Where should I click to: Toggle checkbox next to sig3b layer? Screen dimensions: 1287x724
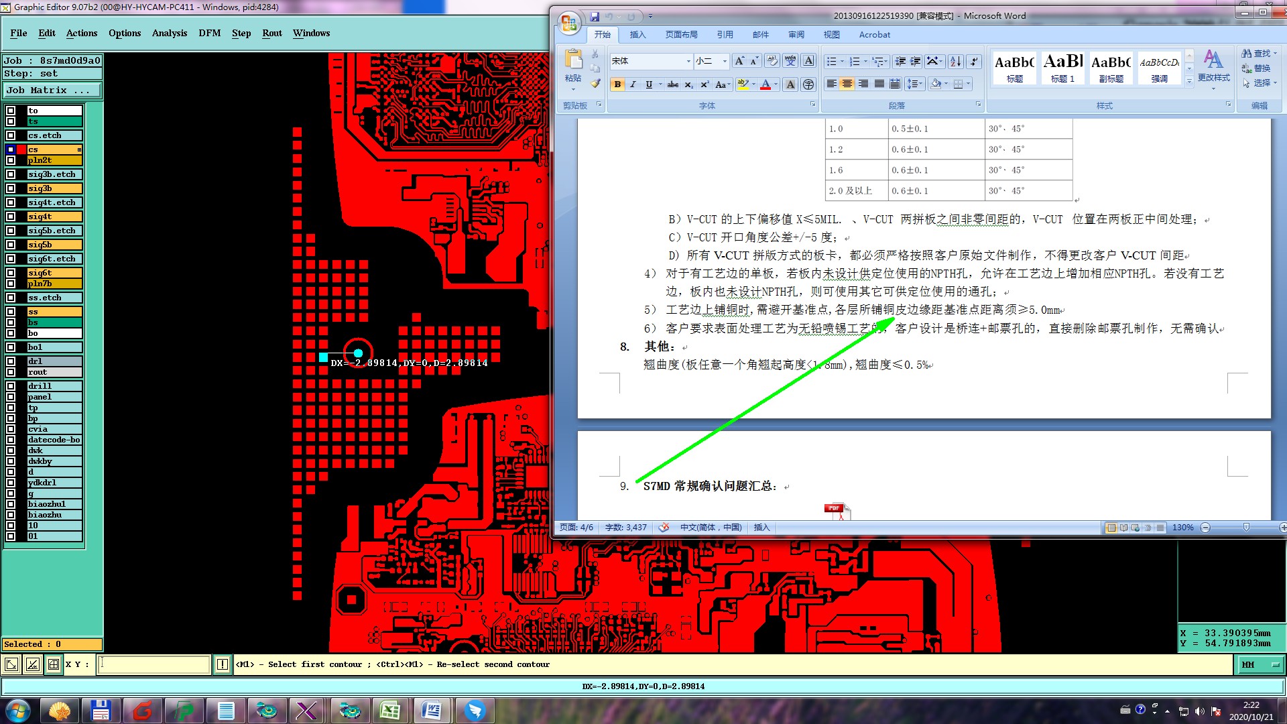point(11,188)
